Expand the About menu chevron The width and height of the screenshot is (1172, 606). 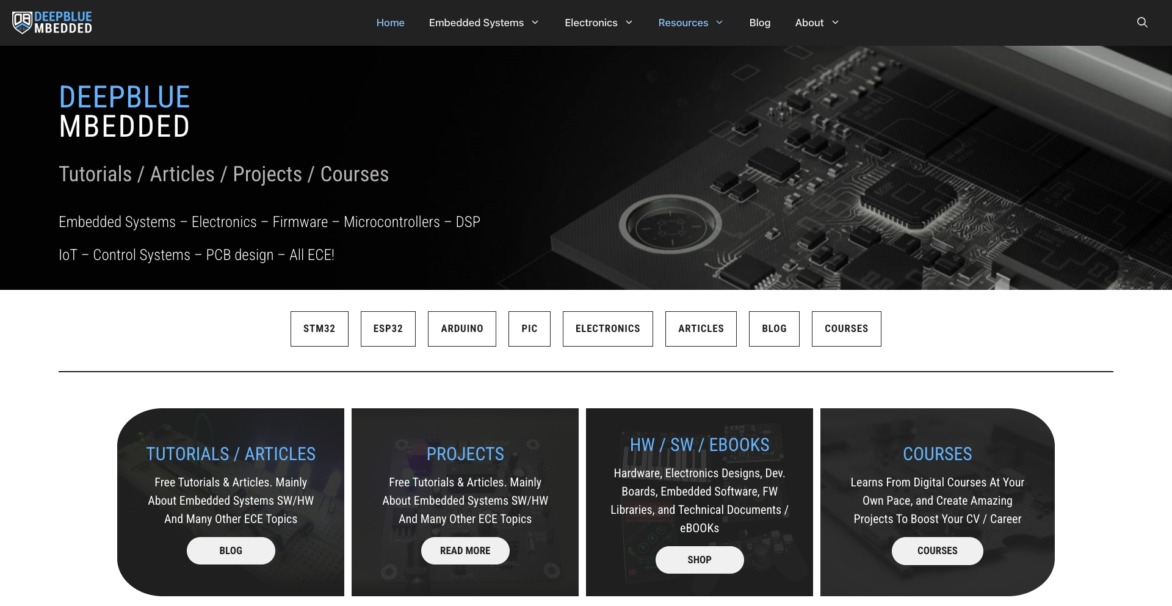point(836,23)
